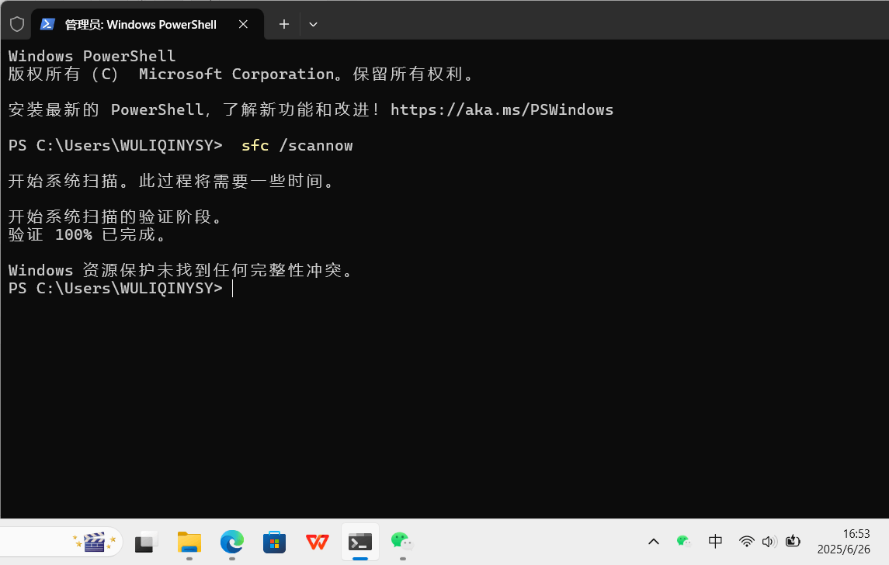Open Microsoft Store from the taskbar
Viewport: 889px width, 565px height.
pos(274,542)
